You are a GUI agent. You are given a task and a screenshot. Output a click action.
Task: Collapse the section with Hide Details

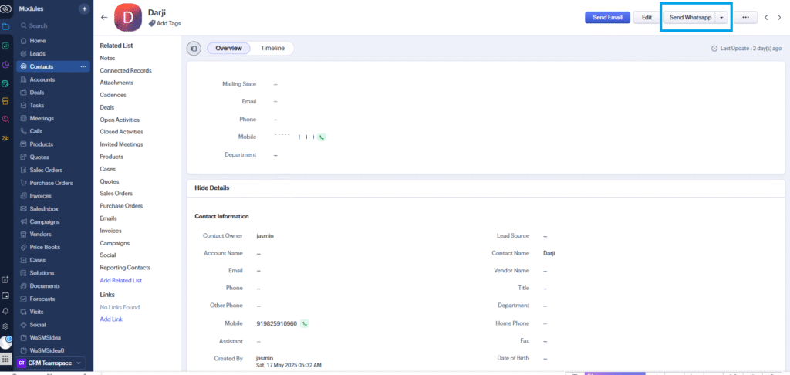coord(211,187)
